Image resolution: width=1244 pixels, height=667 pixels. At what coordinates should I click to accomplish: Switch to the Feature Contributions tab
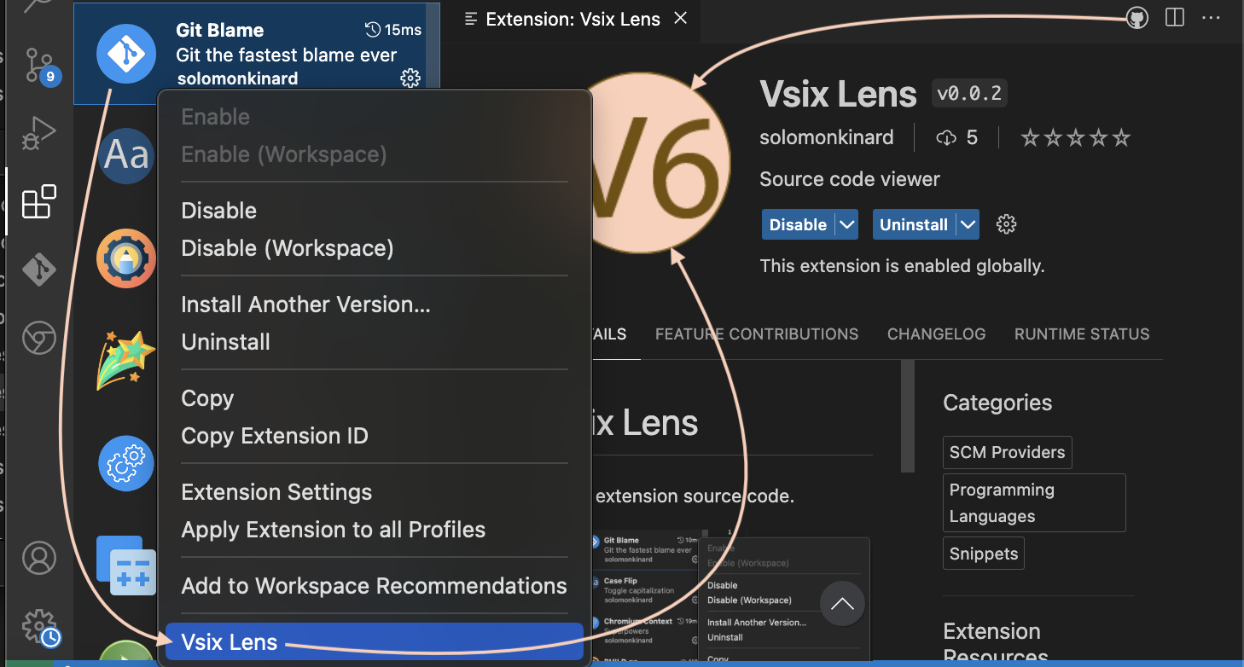[756, 334]
